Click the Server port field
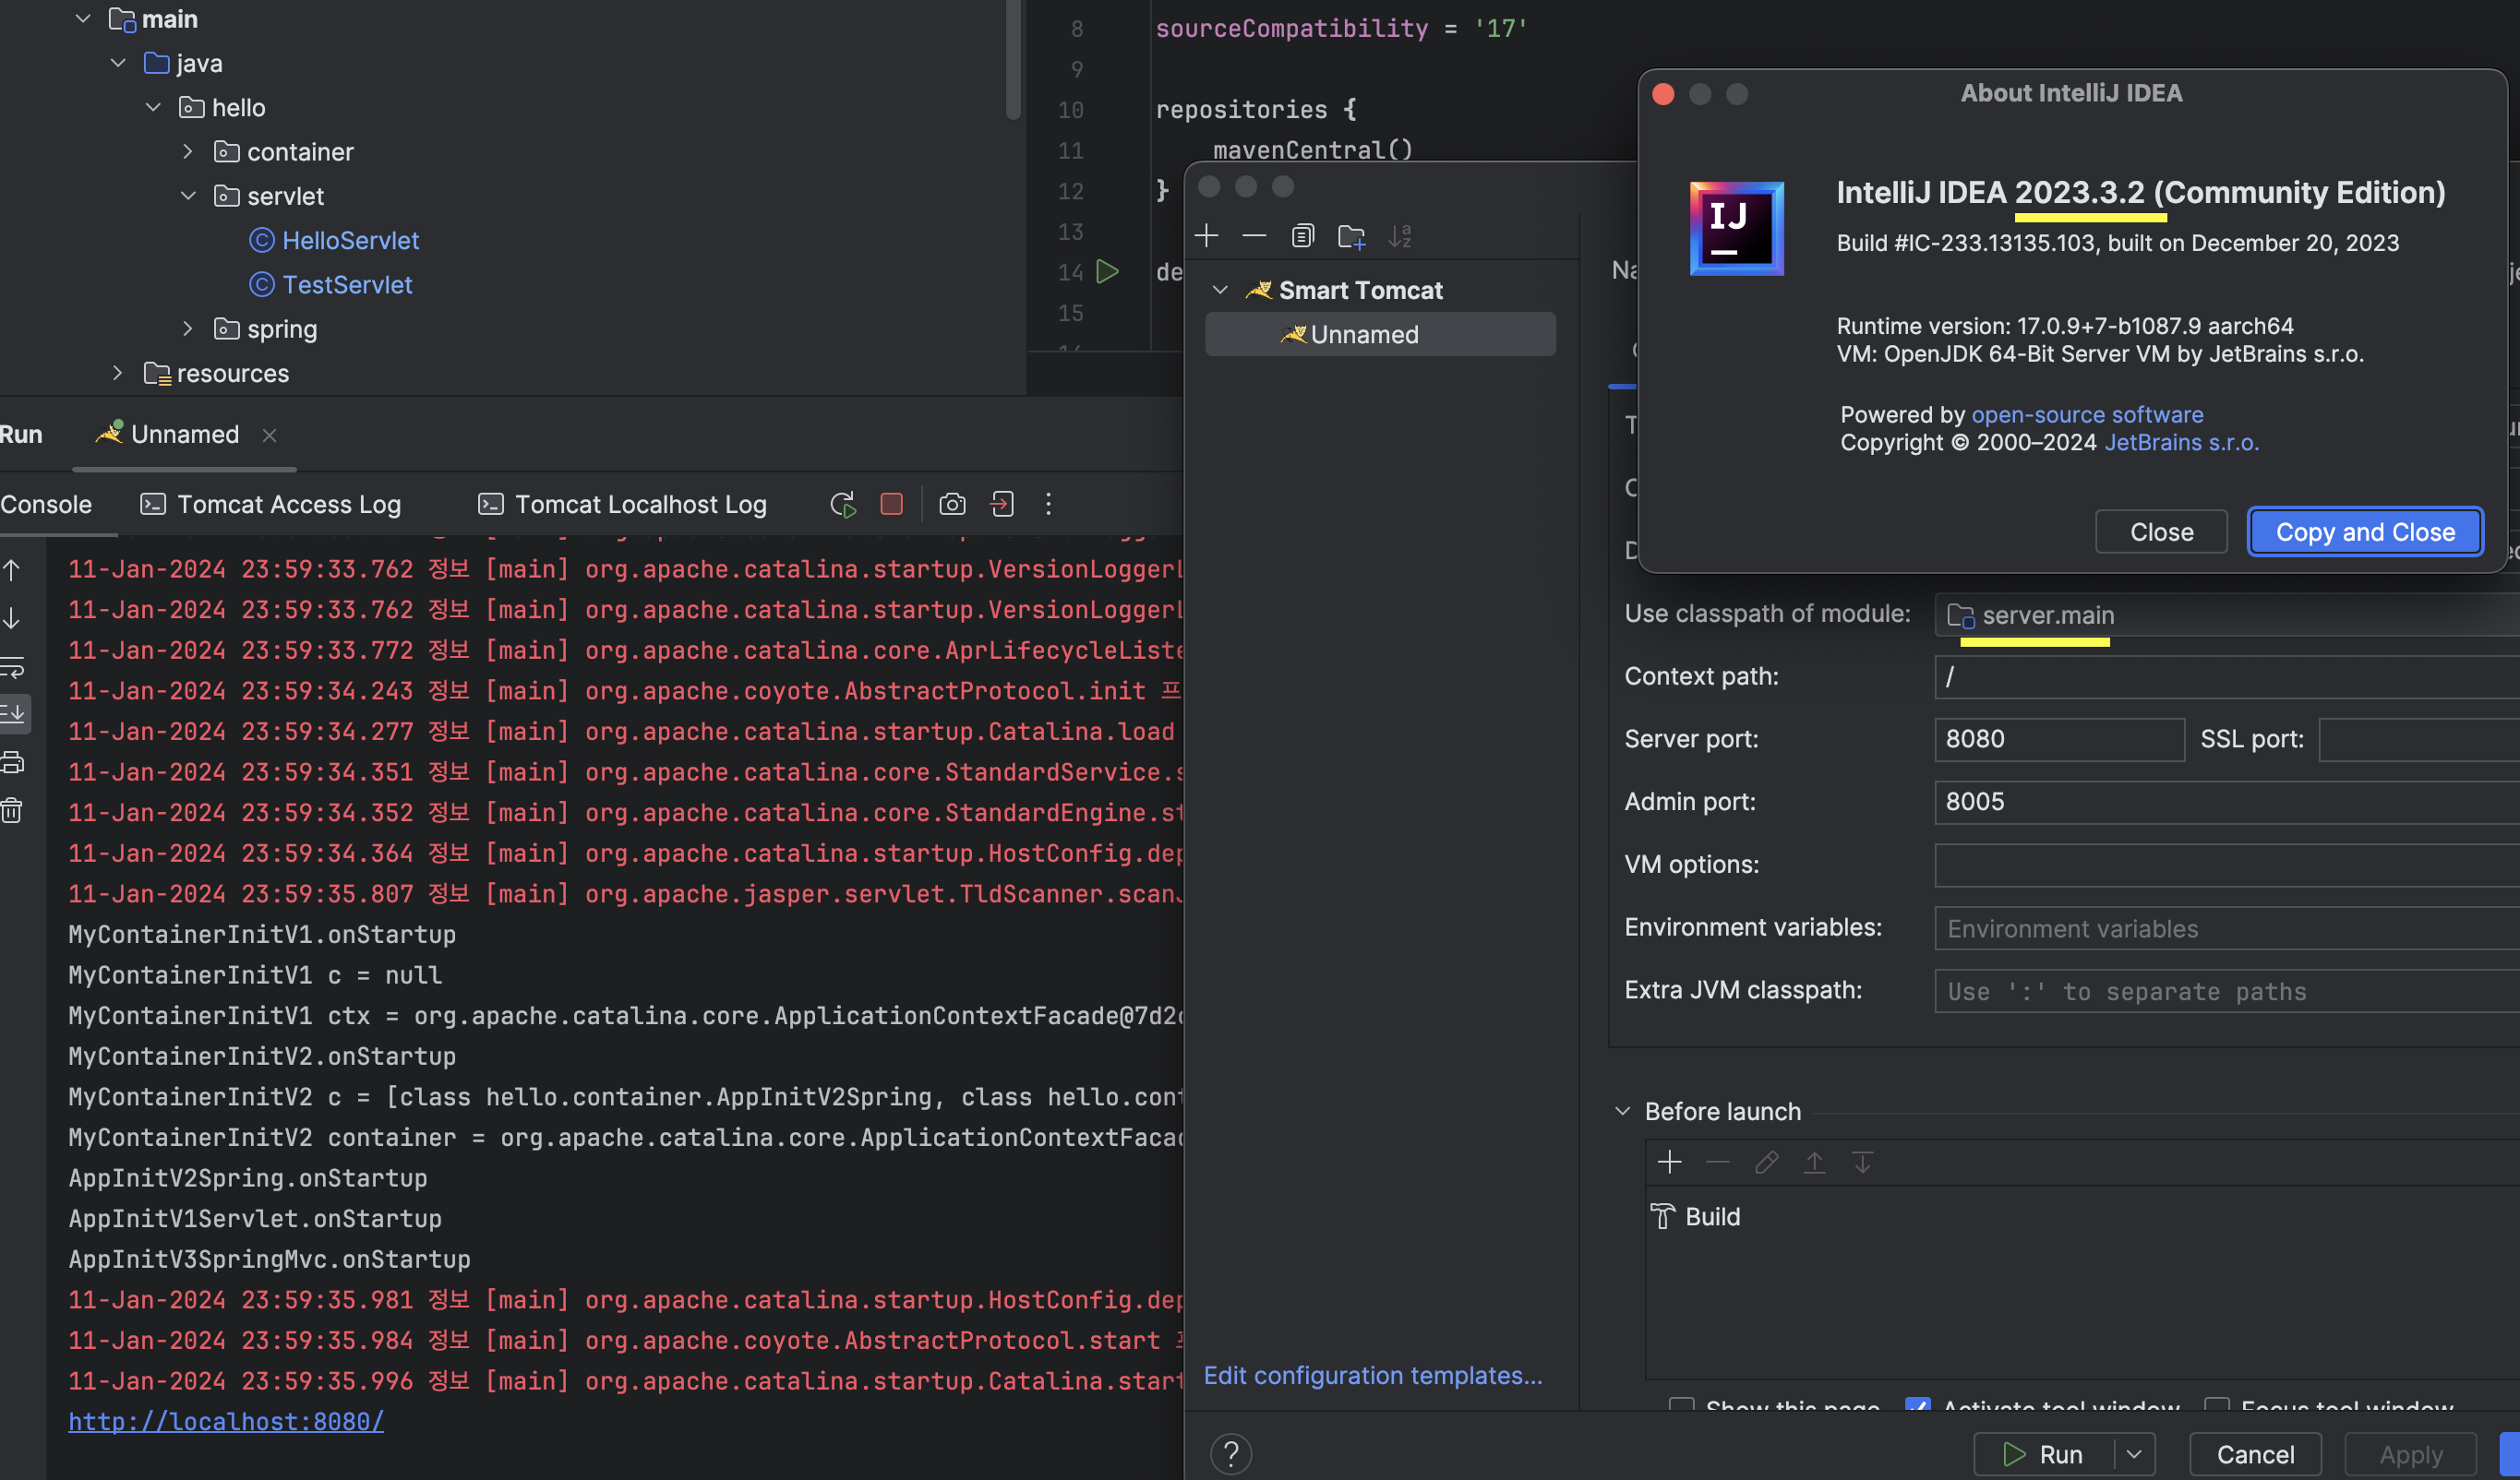The image size is (2520, 1480). point(2059,739)
